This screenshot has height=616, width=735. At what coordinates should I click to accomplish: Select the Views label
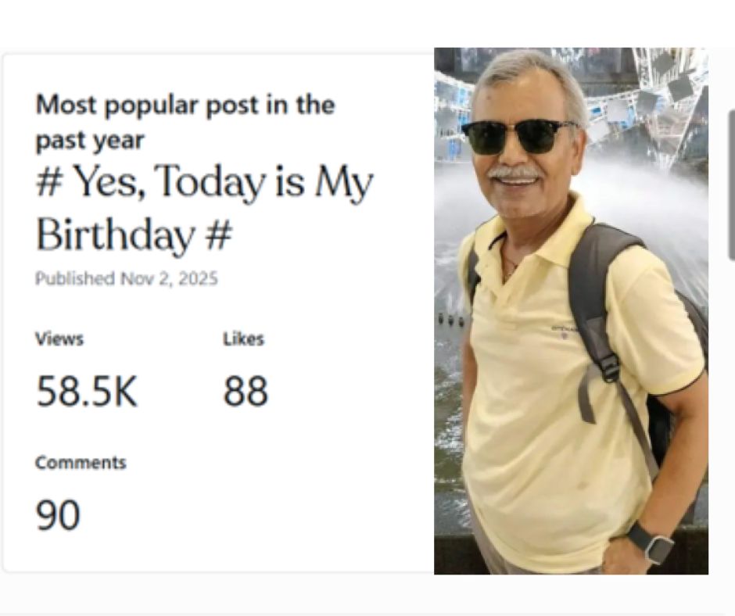coord(59,338)
